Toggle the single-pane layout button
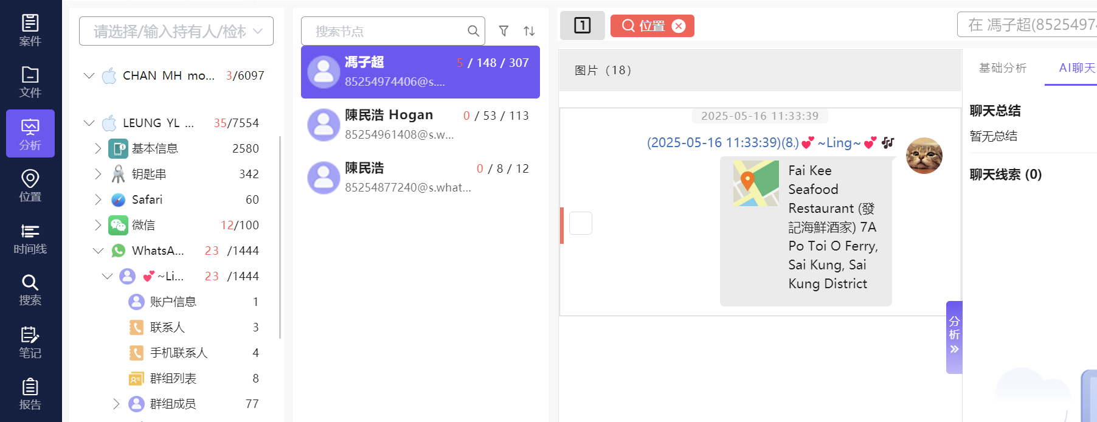This screenshot has height=422, width=1097. (x=582, y=26)
